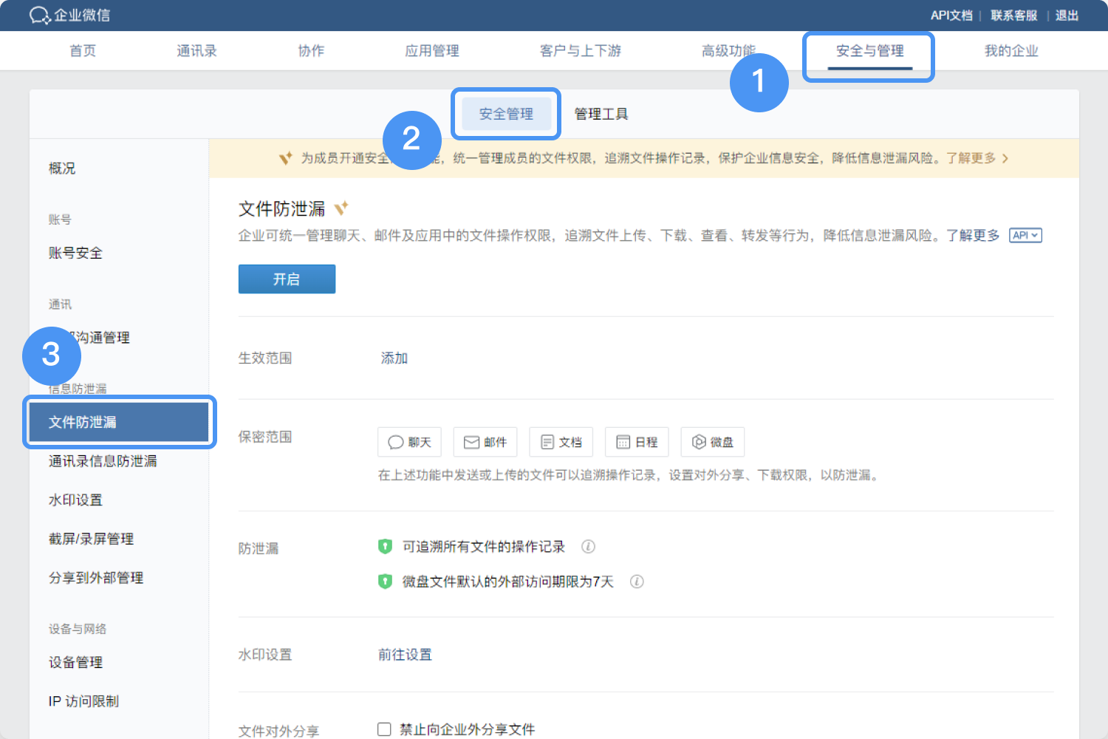This screenshot has height=739, width=1108.
Task: Open the API dropdown badge
Action: 1025,235
